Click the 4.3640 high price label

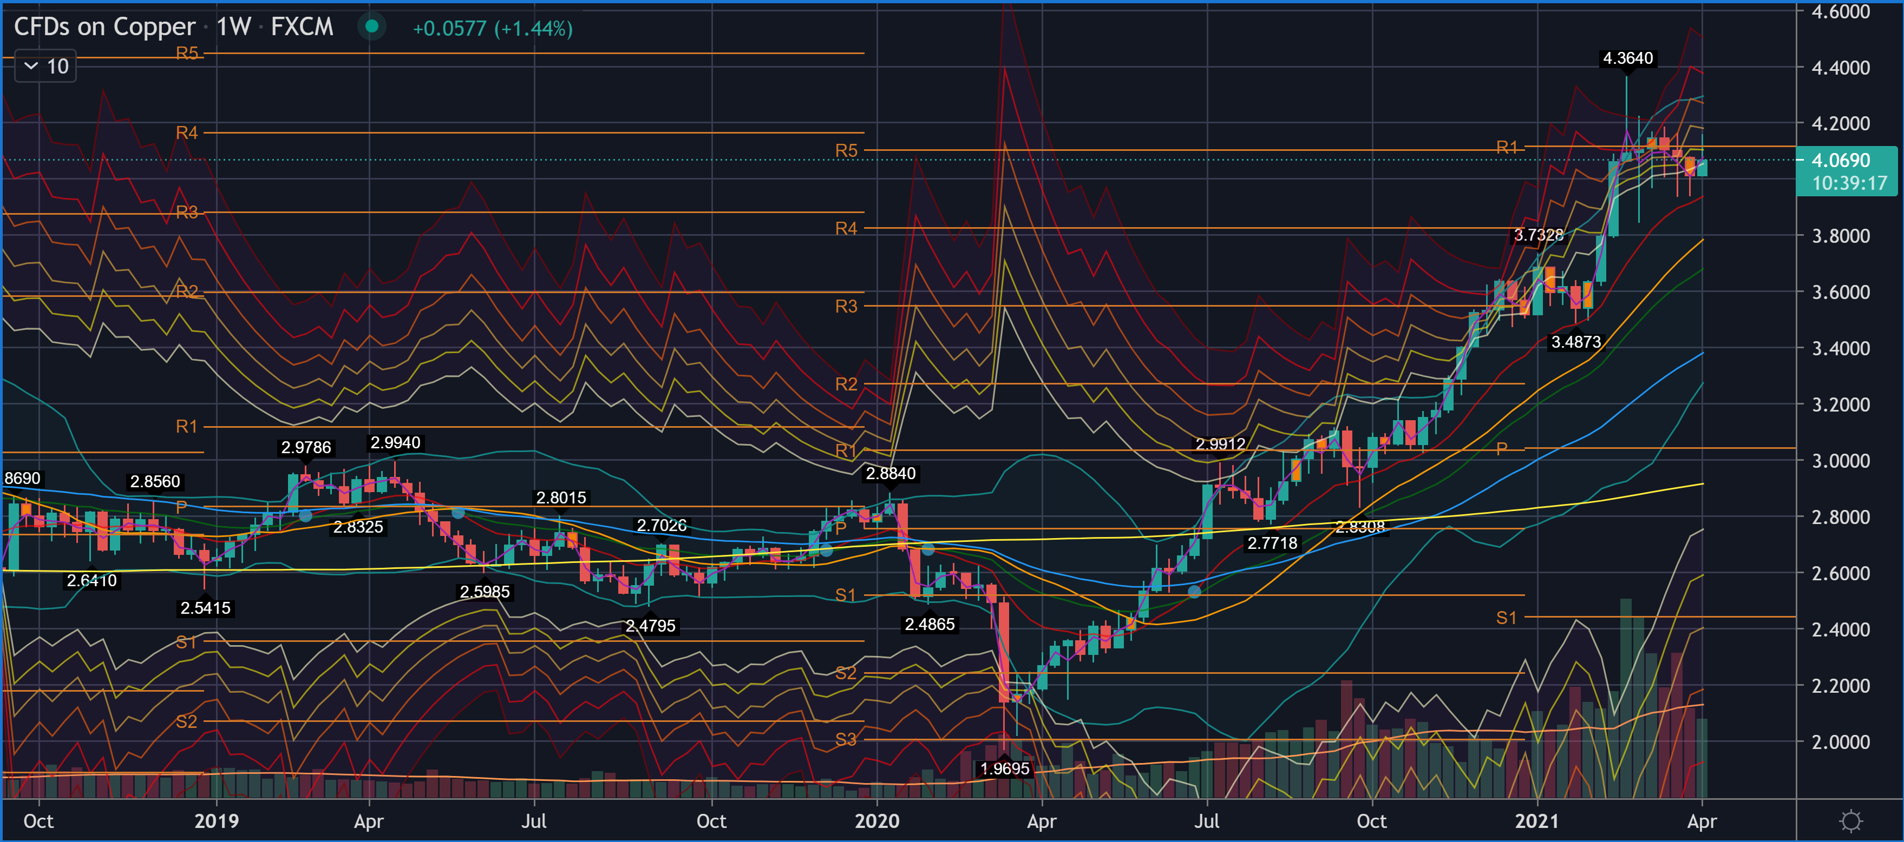tap(1627, 58)
